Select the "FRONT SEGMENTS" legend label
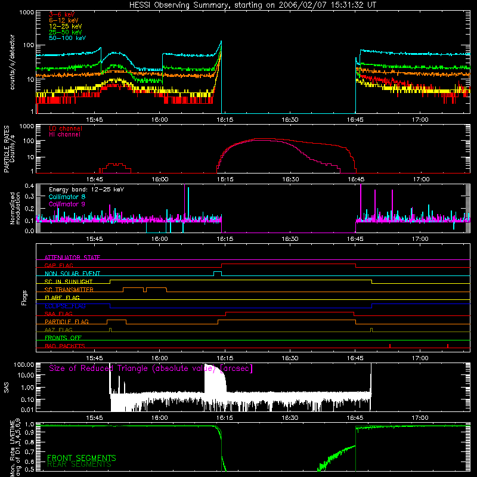 click(82, 458)
